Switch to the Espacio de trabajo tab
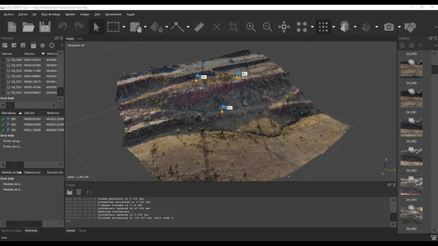Image resolution: width=438 pixels, height=246 pixels. click(11, 231)
